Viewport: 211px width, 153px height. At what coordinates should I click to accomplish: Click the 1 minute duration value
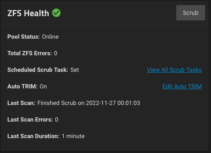73,136
